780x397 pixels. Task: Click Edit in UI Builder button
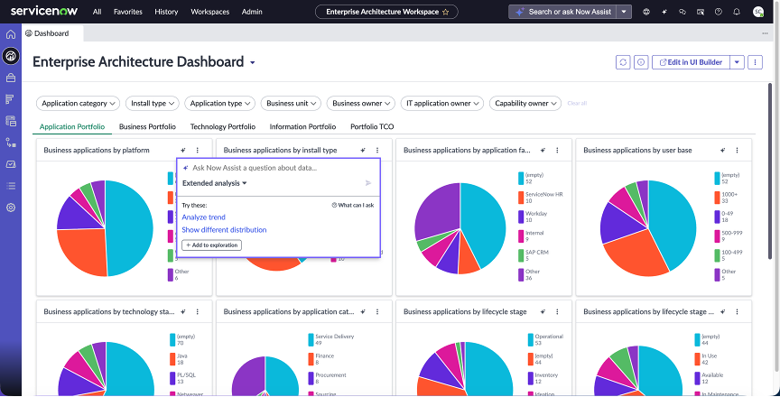point(691,62)
